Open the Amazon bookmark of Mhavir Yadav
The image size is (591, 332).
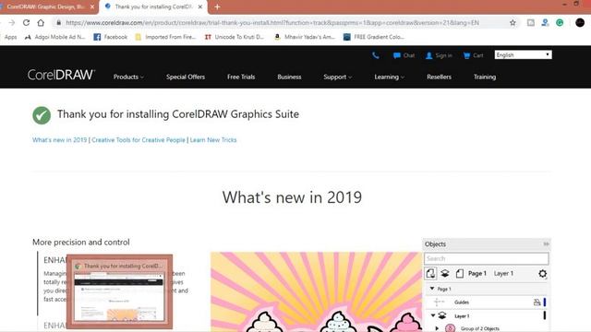pos(304,37)
